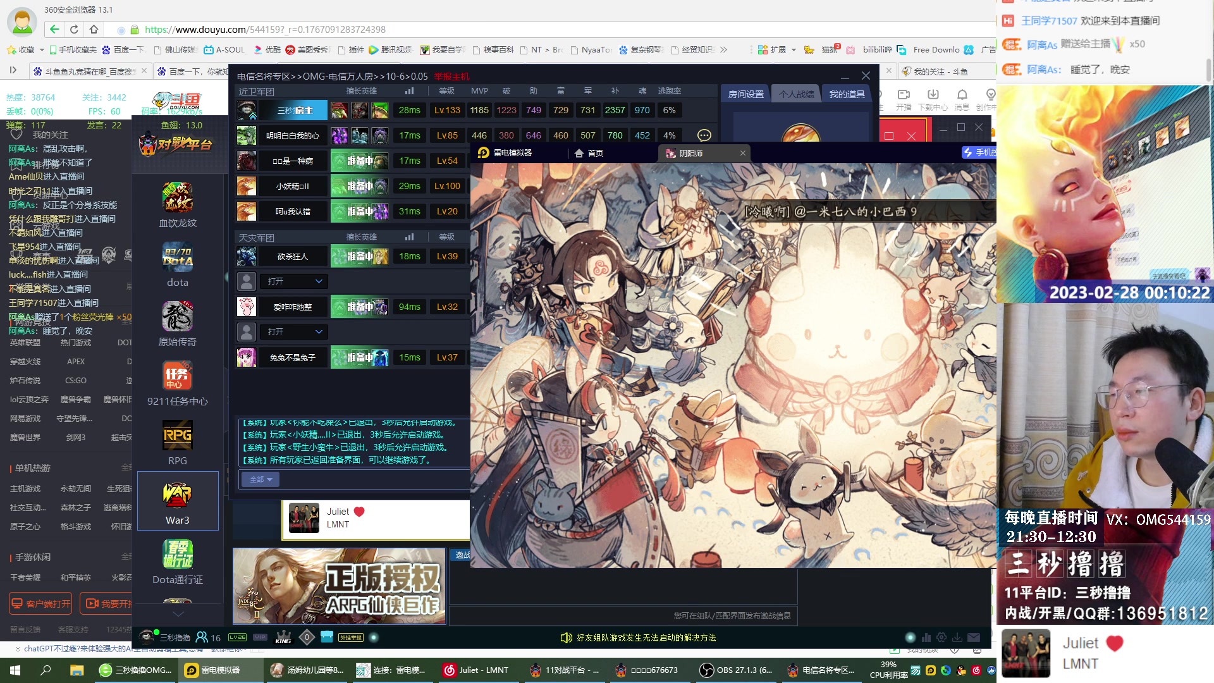Click the LV26 level badge

point(238,637)
